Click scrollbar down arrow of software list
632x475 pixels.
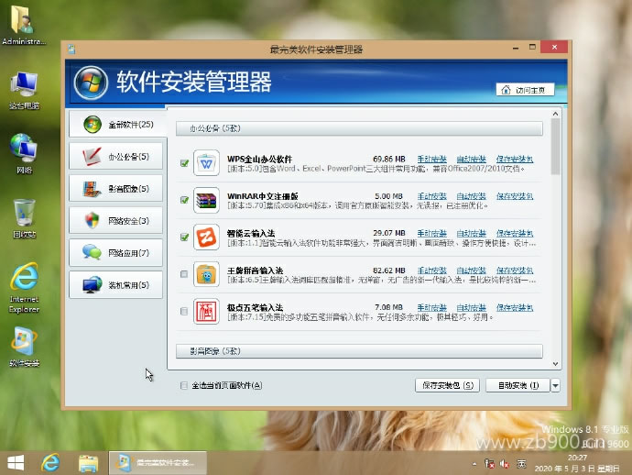click(x=555, y=364)
